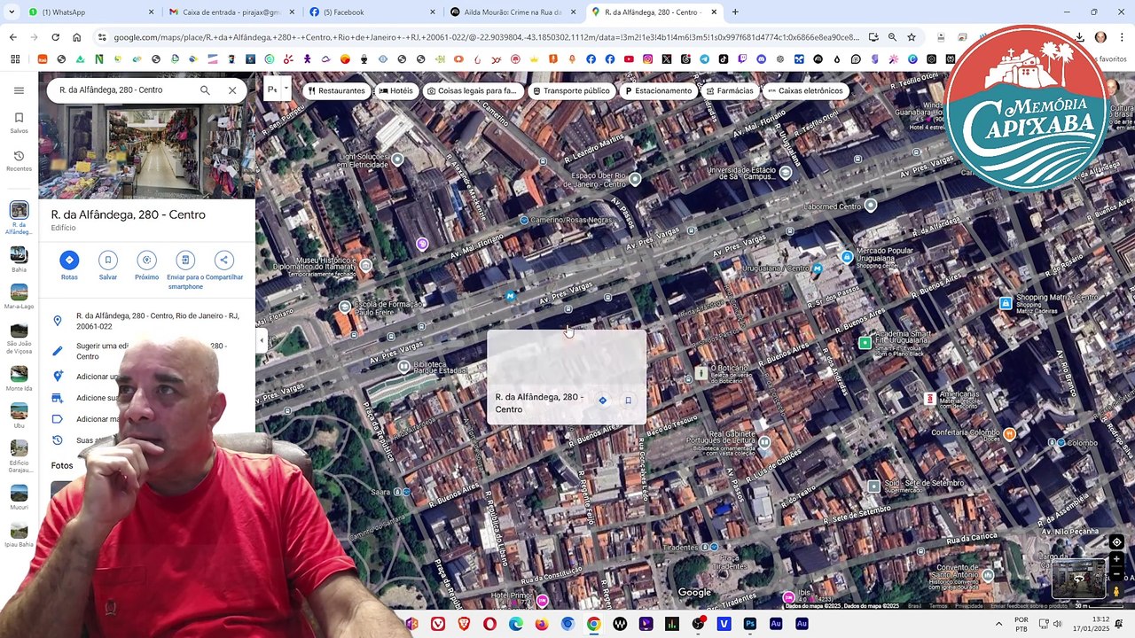
Task: Open Photoshop from the taskbar
Action: click(x=749, y=624)
